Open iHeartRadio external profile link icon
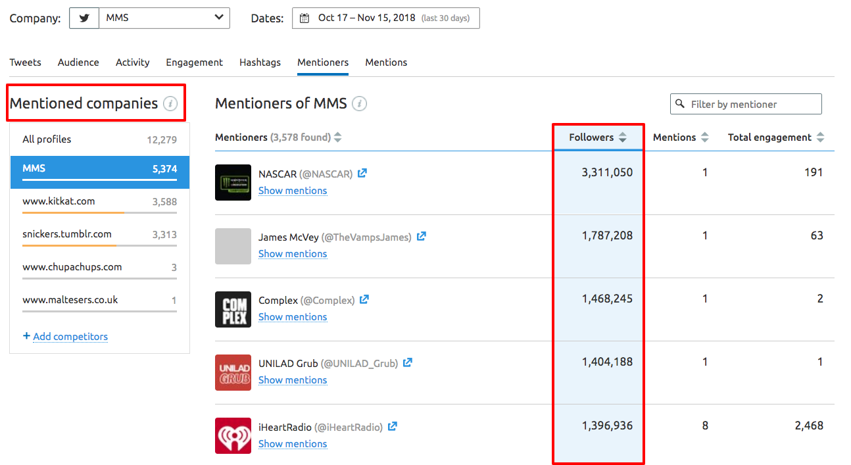Viewport: 851px width, 465px height. tap(393, 427)
